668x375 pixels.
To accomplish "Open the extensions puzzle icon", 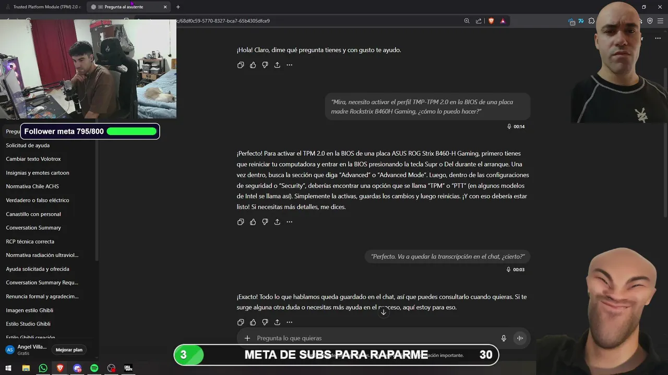I will pyautogui.click(x=591, y=21).
